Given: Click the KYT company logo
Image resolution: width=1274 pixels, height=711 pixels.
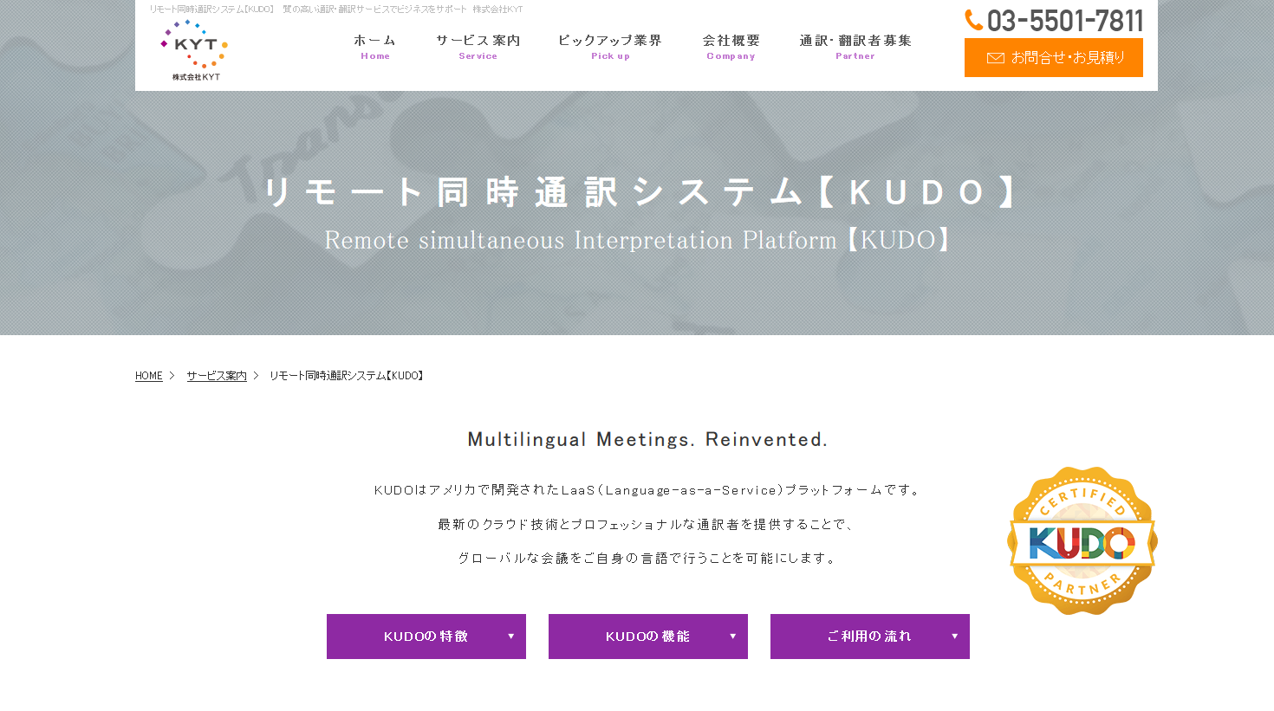Looking at the screenshot, I should click(x=195, y=50).
